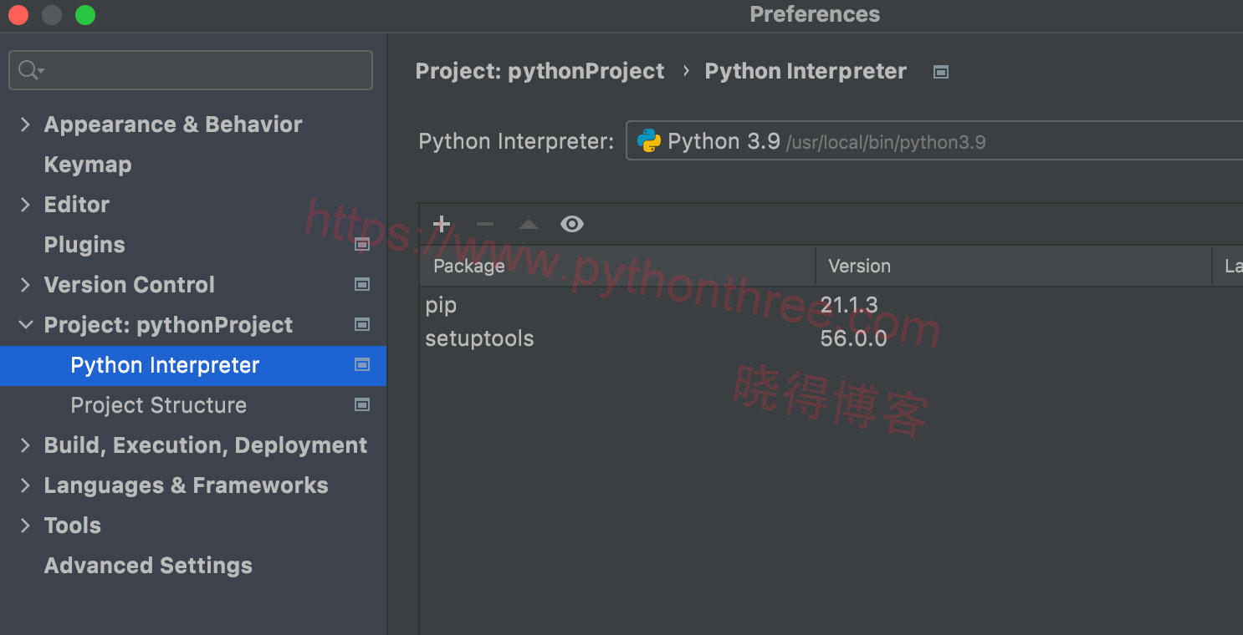
Task: Click version 56.0.0 cell
Action: click(x=854, y=338)
